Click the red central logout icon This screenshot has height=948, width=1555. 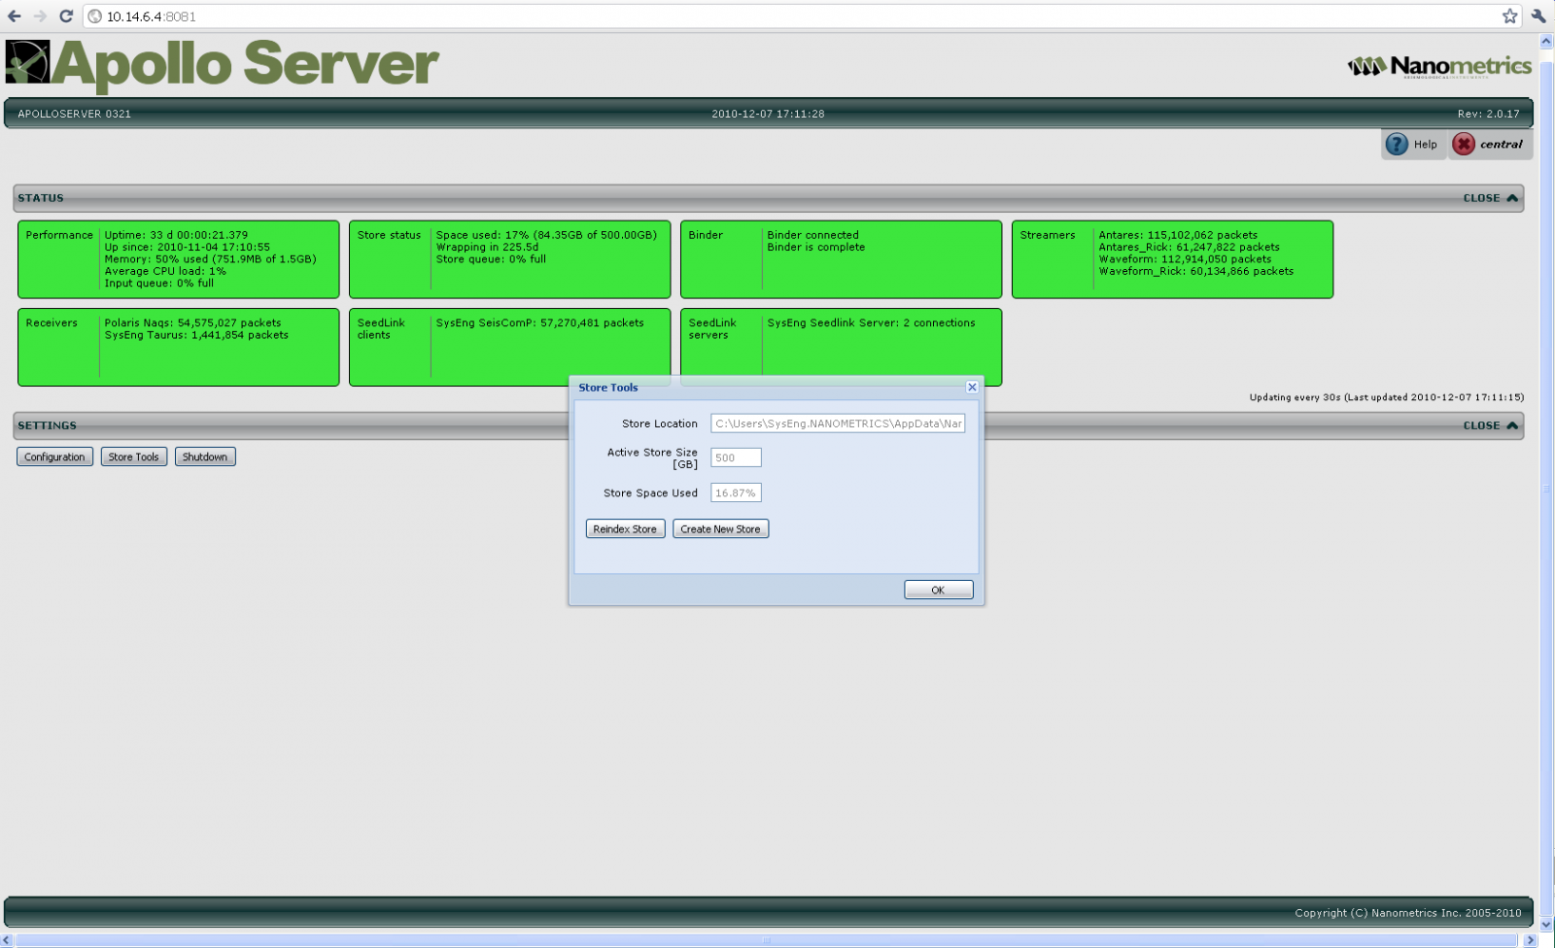click(x=1464, y=144)
